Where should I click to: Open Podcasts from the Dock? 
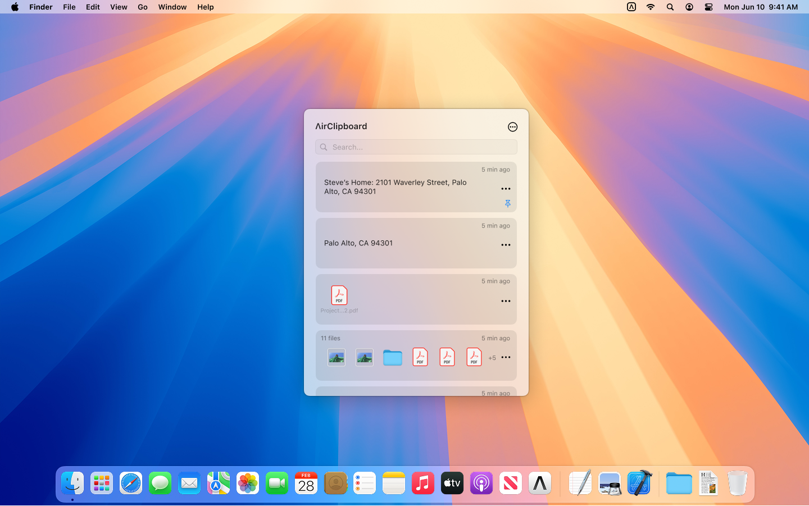(x=481, y=483)
